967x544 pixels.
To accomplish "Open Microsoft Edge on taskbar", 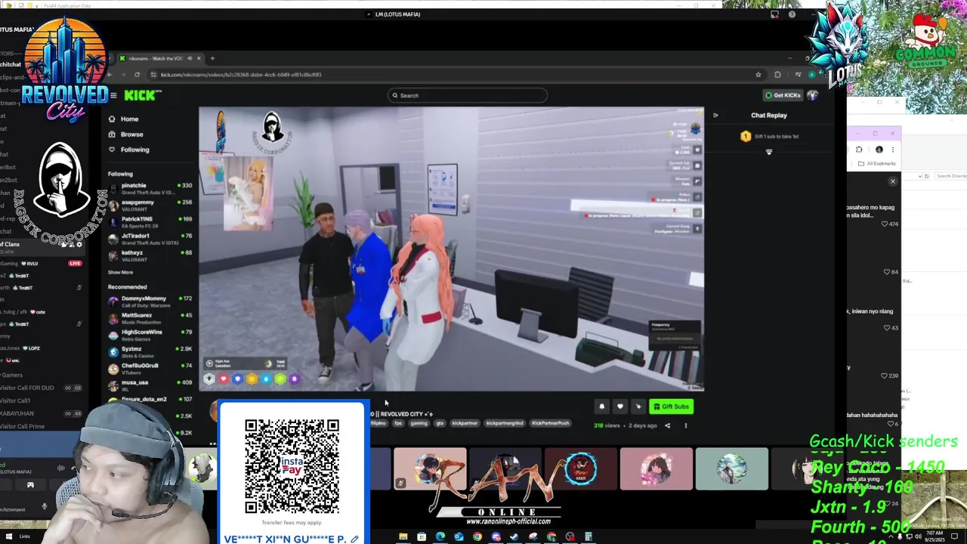I will [x=440, y=537].
